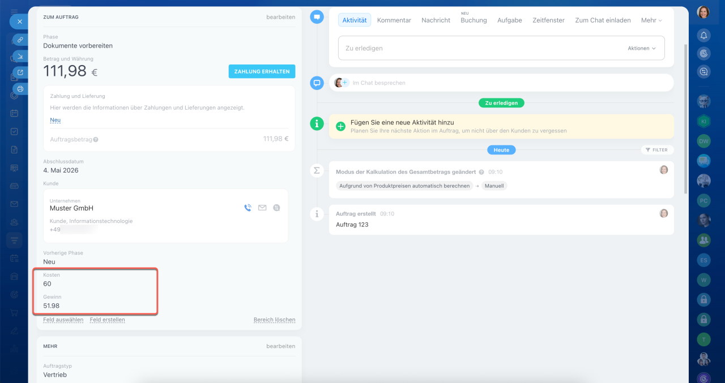Screen dimensions: 725x383
Task: Click help icon next to Auftragsbetrag
Action: [x=96, y=139]
